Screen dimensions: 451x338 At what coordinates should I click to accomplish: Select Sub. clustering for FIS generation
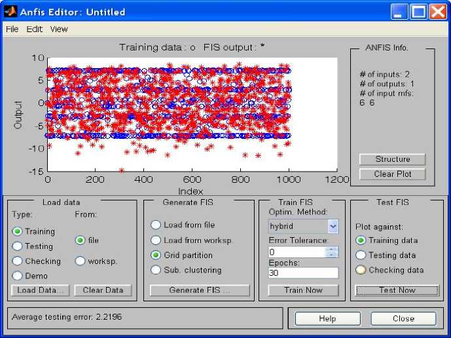(156, 270)
